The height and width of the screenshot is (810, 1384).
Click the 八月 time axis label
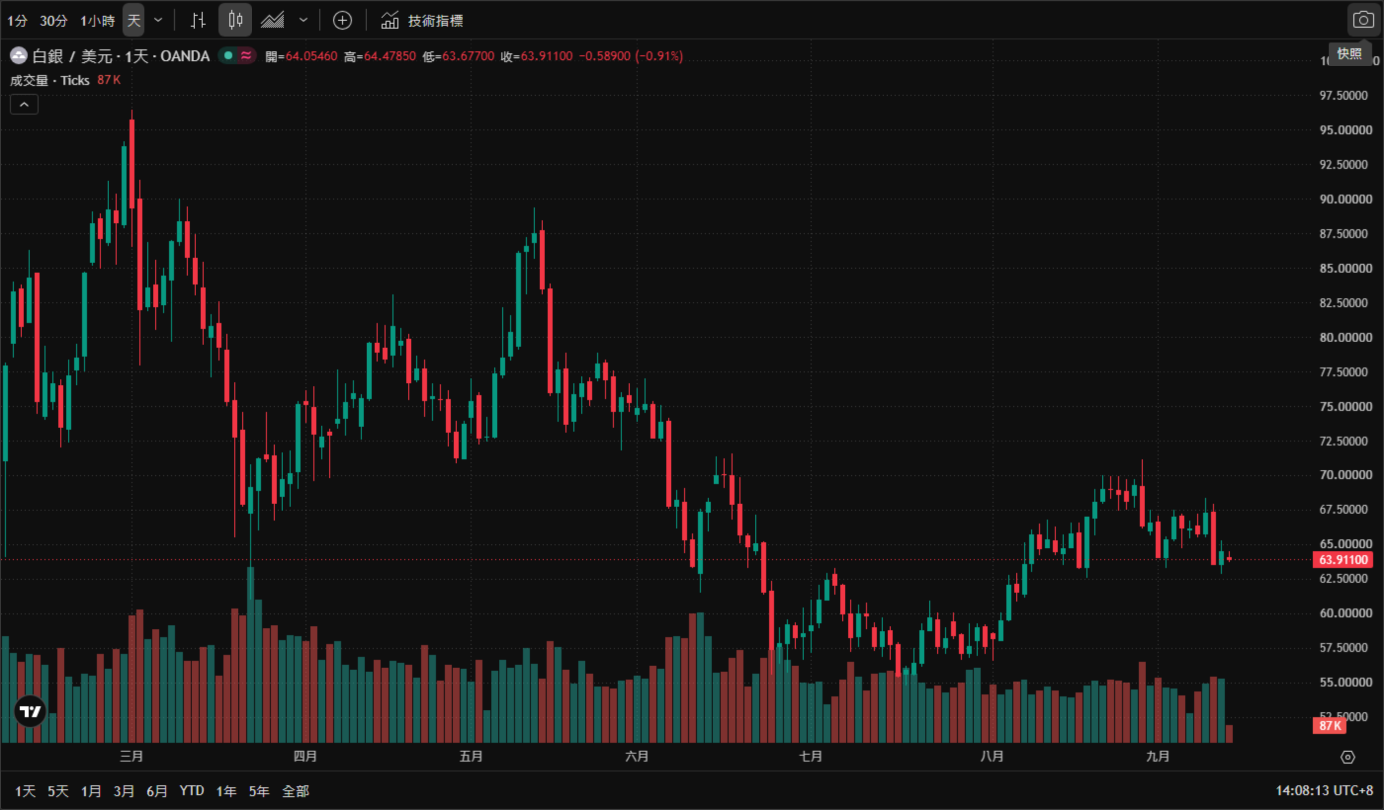point(992,756)
